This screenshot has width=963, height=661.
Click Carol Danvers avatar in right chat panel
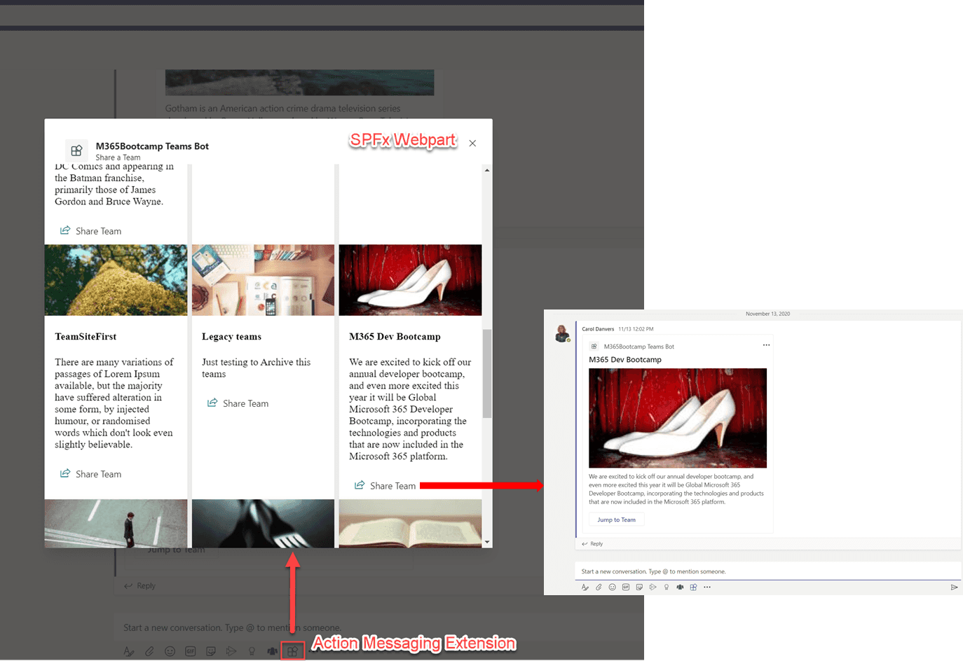pyautogui.click(x=562, y=333)
